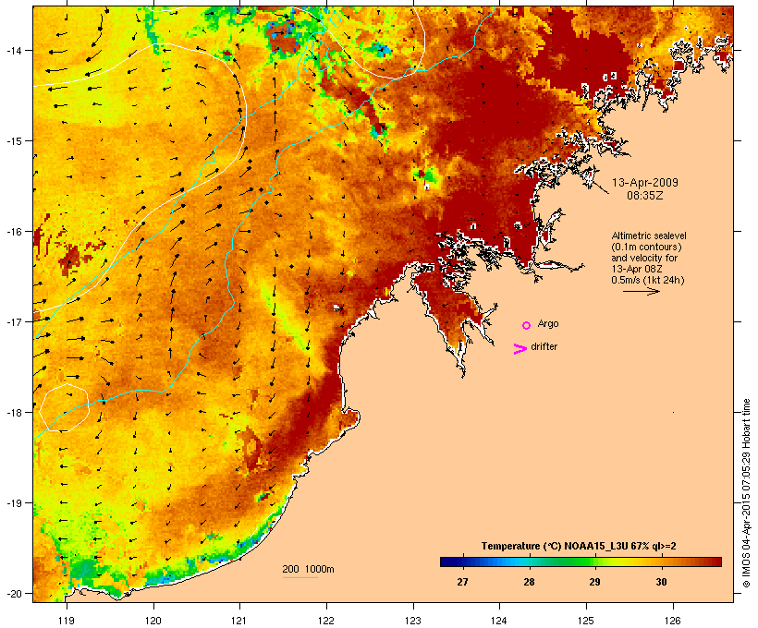Image resolution: width=758 pixels, height=628 pixels.
Task: Click the latitude label -14
Action: [13, 50]
